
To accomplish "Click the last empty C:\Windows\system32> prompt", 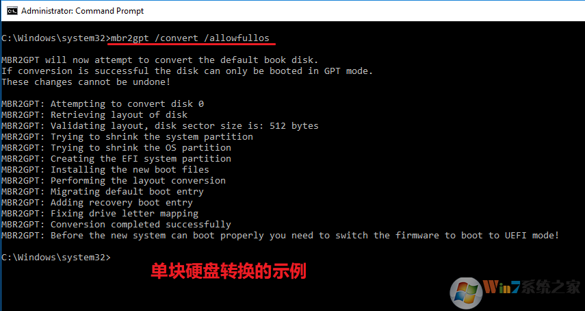I will [x=55, y=257].
